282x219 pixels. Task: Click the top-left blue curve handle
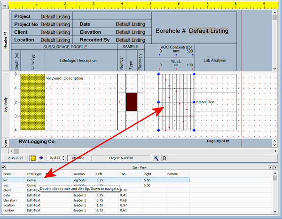(x=158, y=74)
